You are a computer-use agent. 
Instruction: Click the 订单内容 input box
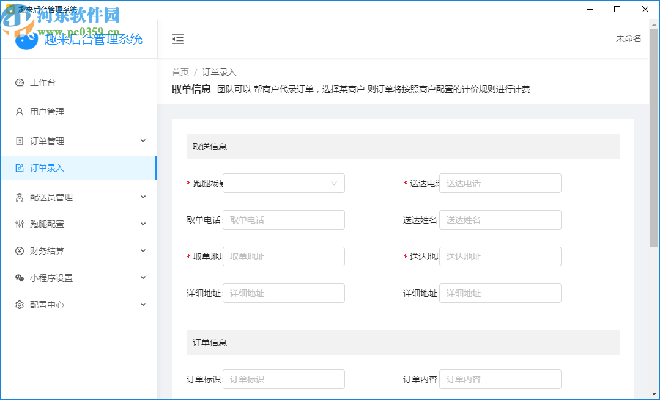coord(500,379)
